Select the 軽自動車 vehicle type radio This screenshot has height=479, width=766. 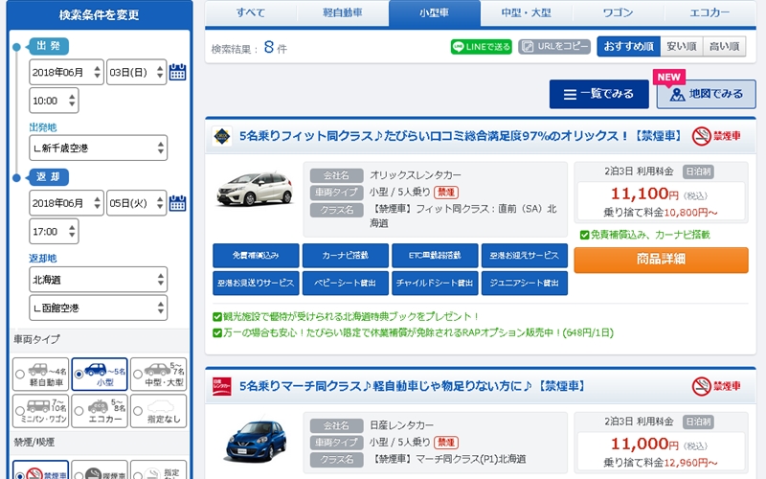[x=41, y=374]
